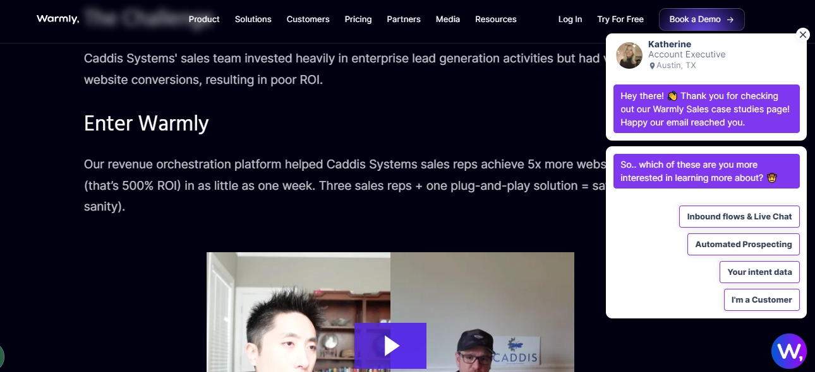The image size is (815, 372).
Task: Expand the Media menu
Action: tap(448, 19)
